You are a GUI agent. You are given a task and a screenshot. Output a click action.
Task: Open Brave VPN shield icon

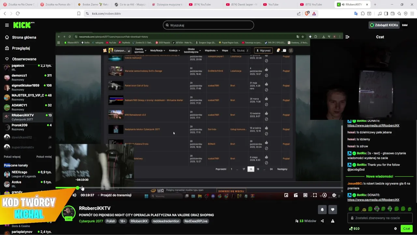point(406,13)
